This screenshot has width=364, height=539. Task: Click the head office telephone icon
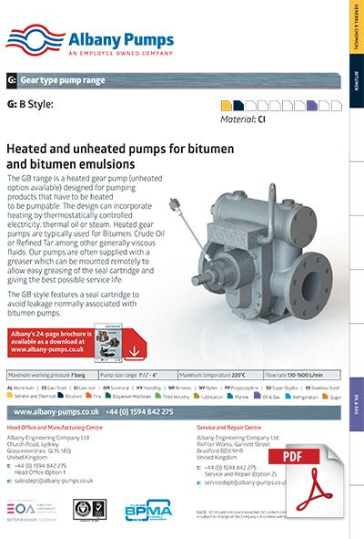9,466
